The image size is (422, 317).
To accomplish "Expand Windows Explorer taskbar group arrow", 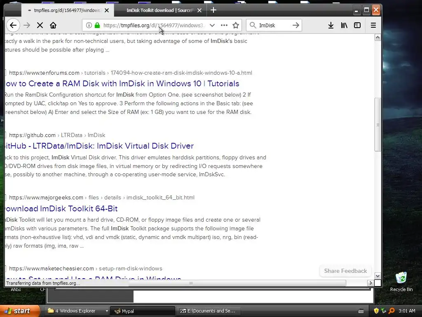I will [x=107, y=311].
